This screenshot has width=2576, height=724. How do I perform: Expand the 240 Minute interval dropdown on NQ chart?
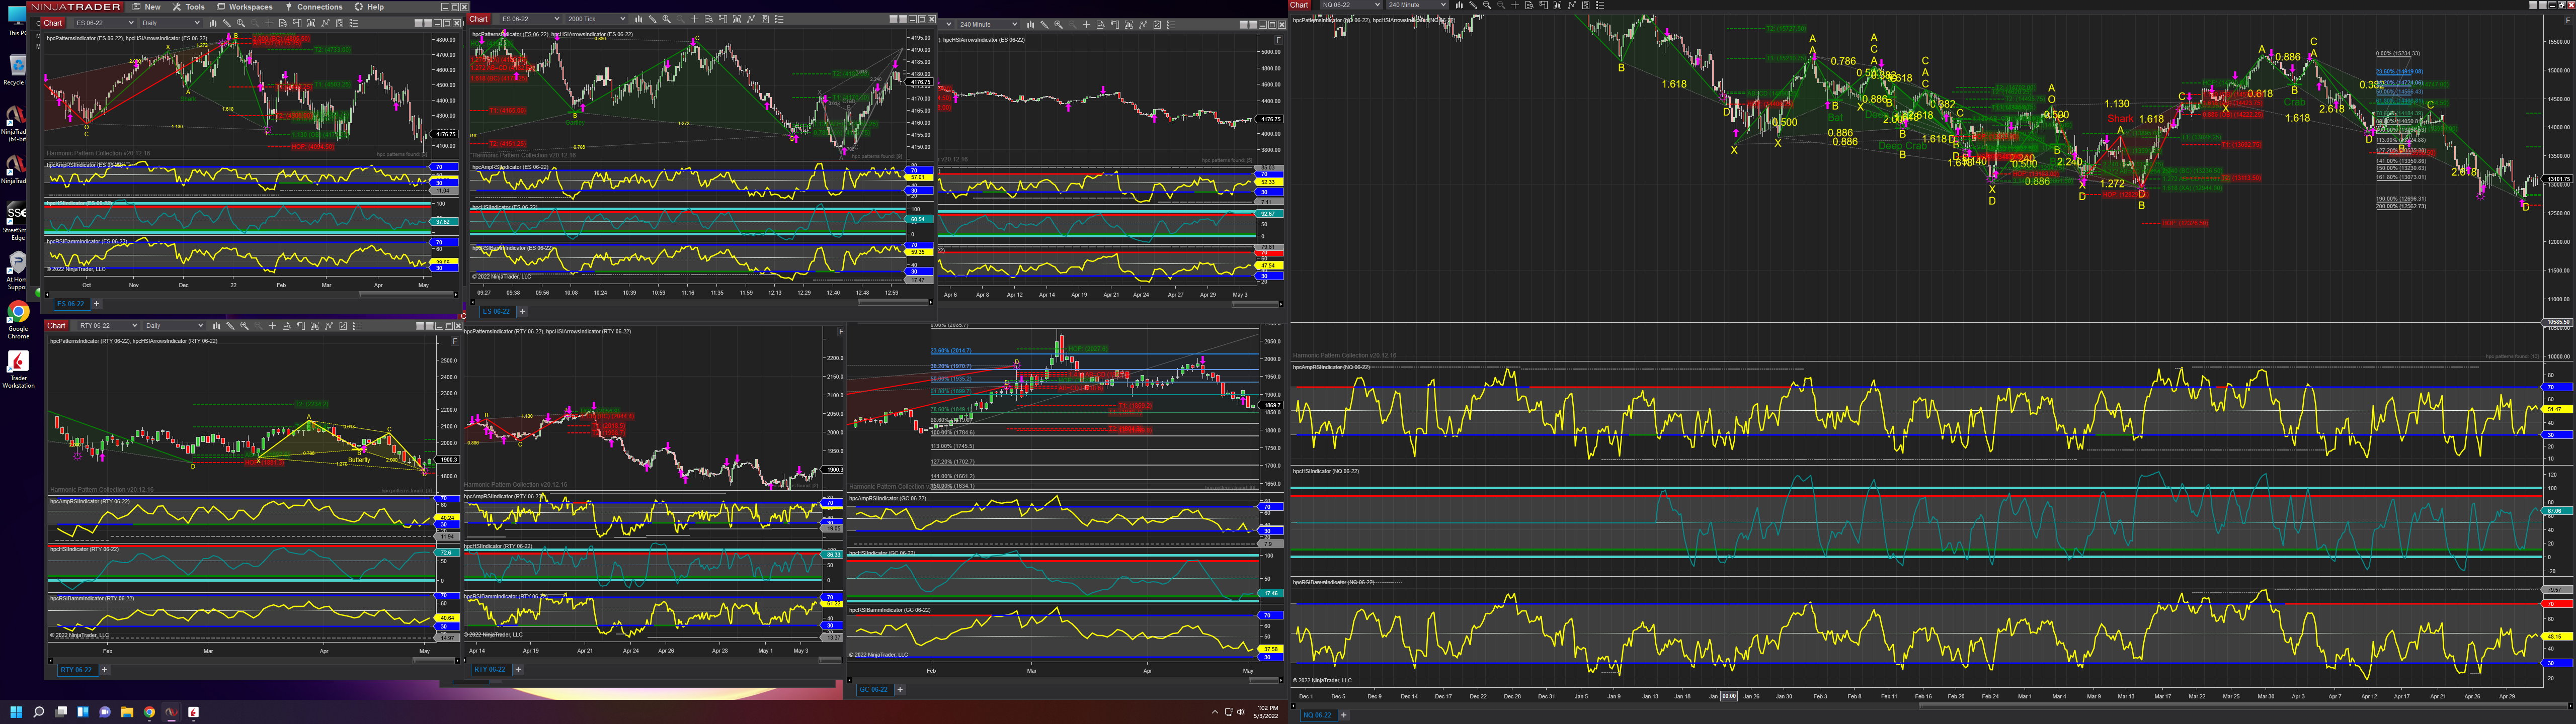(x=1443, y=5)
